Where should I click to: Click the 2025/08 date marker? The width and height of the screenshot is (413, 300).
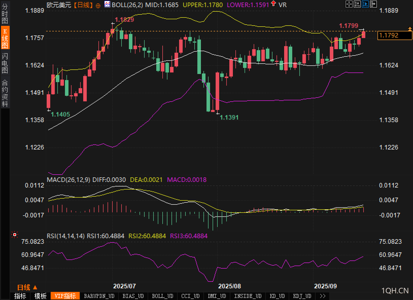230,286
